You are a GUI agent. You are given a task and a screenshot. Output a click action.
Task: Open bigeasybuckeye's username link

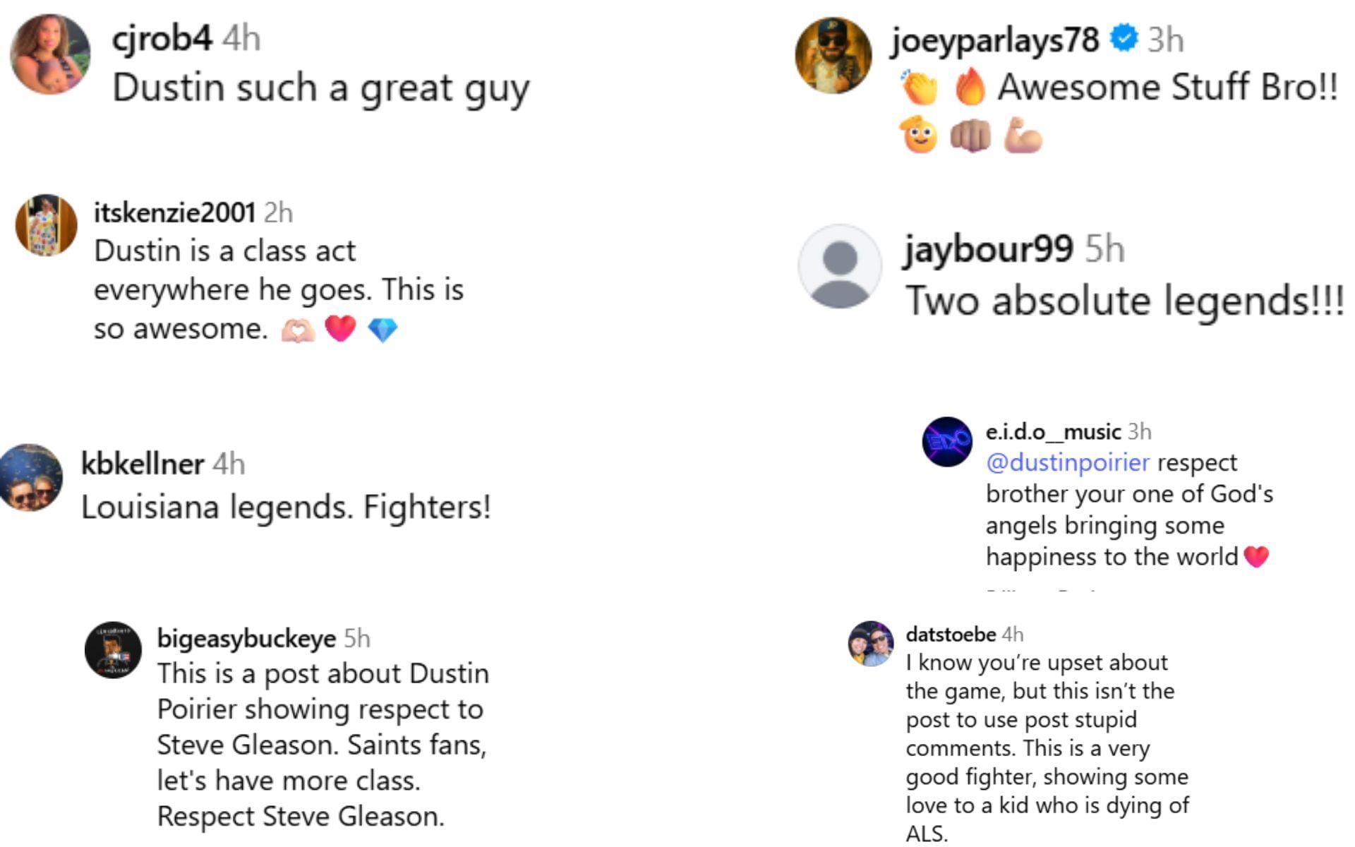246,638
